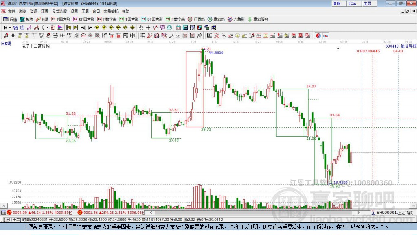Viewport: 417px width, 235px height.
Task: Select the protractor angle tool
Action: (x=76, y=35)
